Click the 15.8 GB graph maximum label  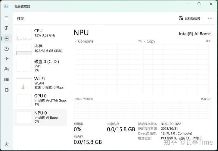[205, 99]
